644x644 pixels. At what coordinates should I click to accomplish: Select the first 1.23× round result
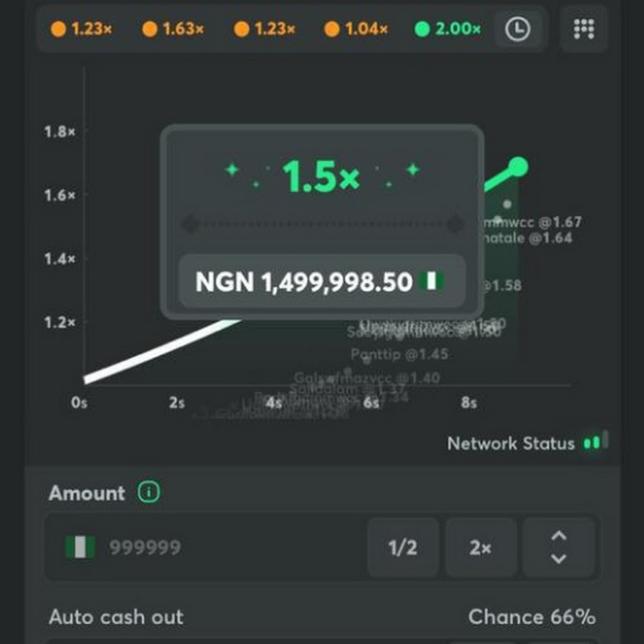click(x=83, y=29)
